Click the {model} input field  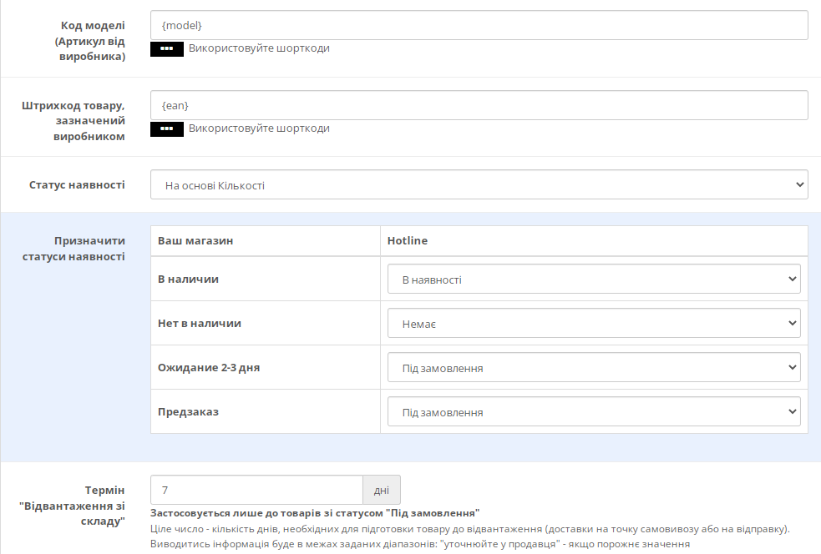click(479, 25)
